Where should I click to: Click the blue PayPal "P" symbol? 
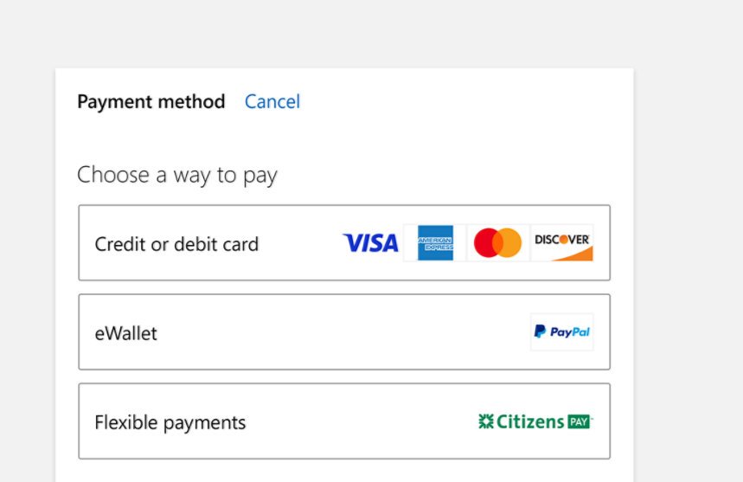click(x=540, y=331)
